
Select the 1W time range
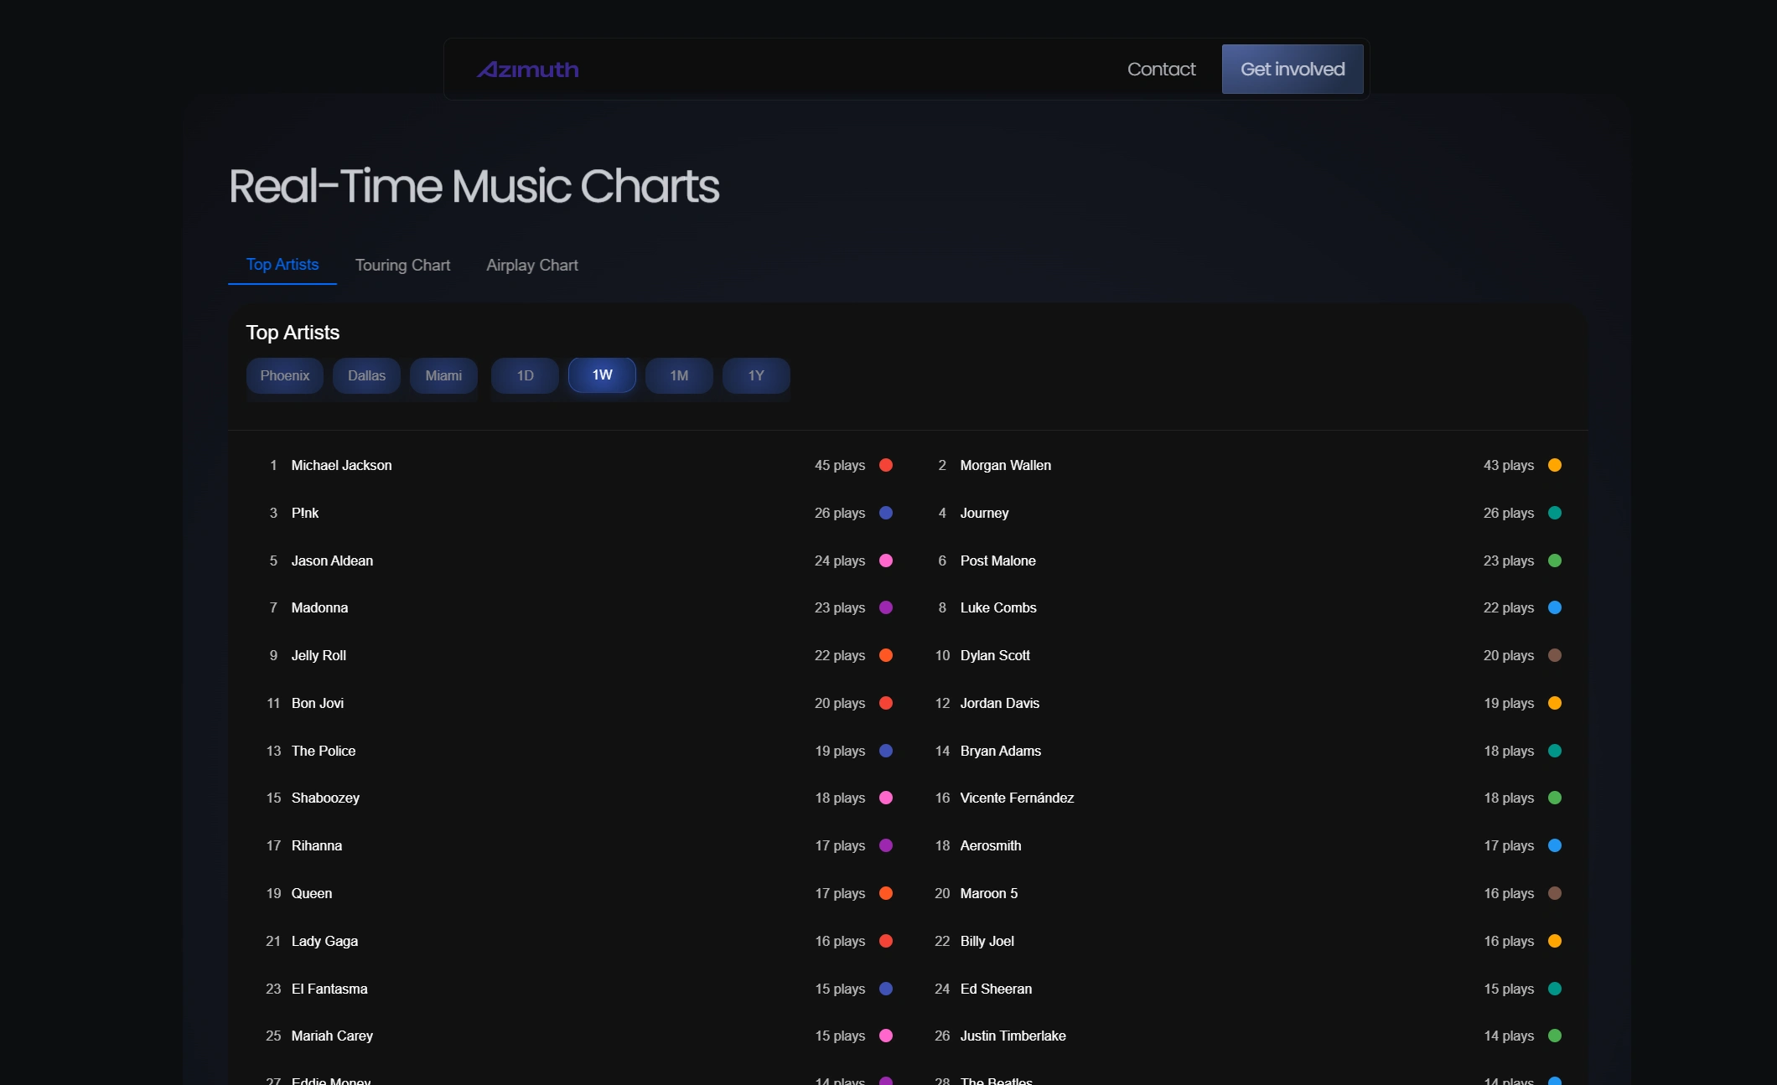602,375
